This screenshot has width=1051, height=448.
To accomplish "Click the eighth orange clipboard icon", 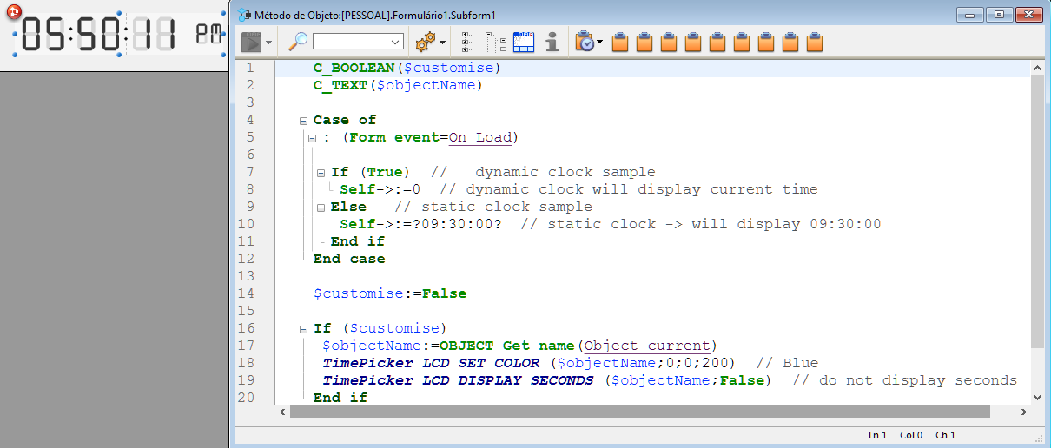I will (790, 42).
